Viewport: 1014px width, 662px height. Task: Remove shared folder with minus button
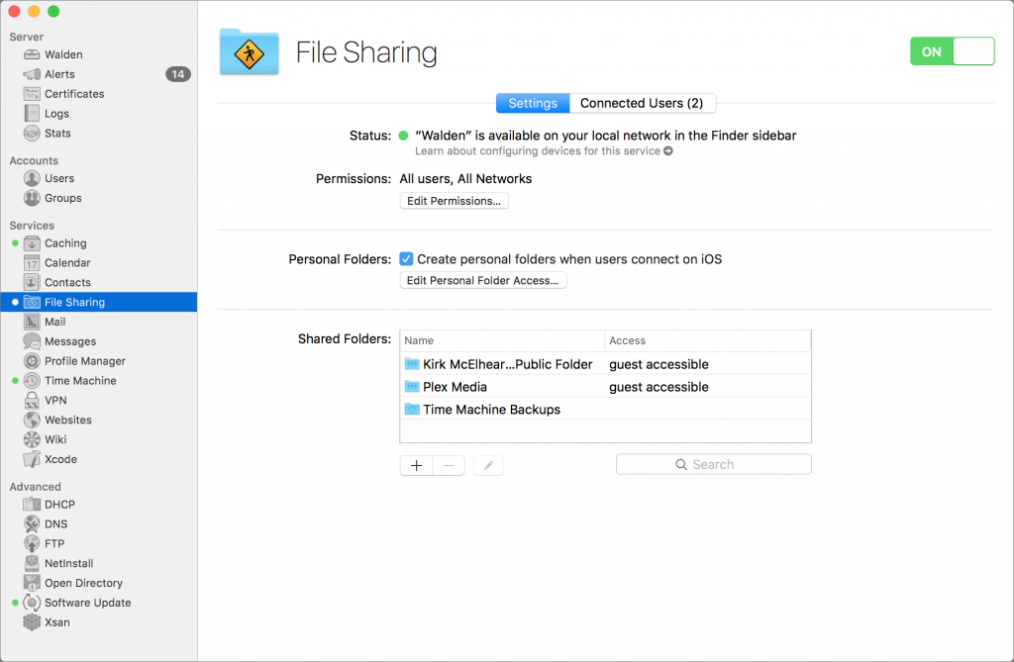tap(449, 465)
